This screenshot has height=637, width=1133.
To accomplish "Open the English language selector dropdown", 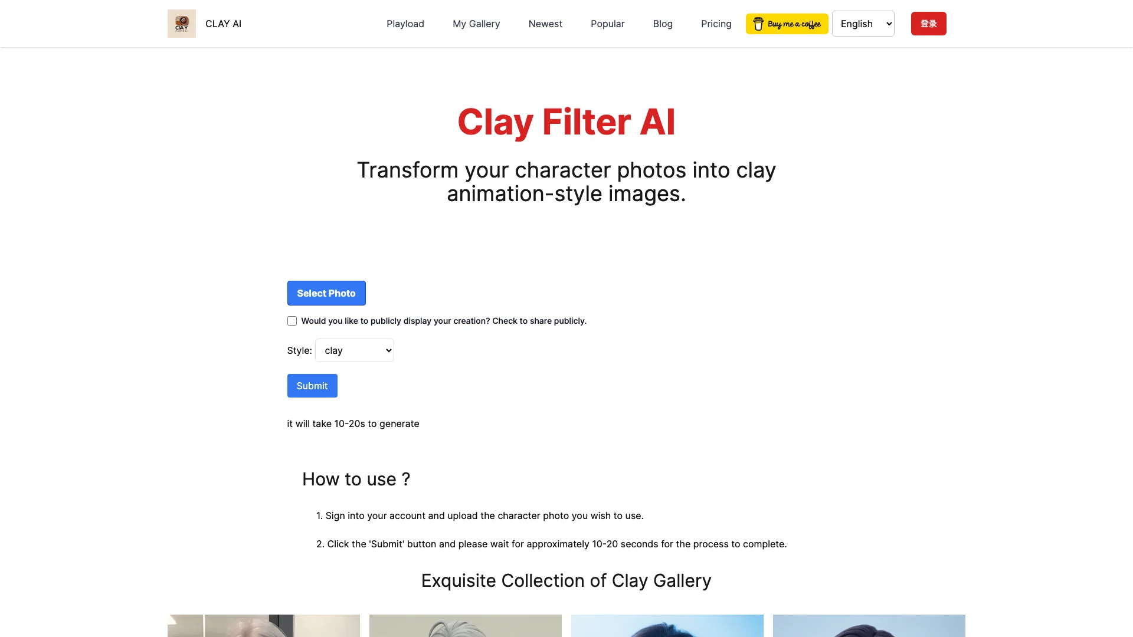I will point(863,24).
